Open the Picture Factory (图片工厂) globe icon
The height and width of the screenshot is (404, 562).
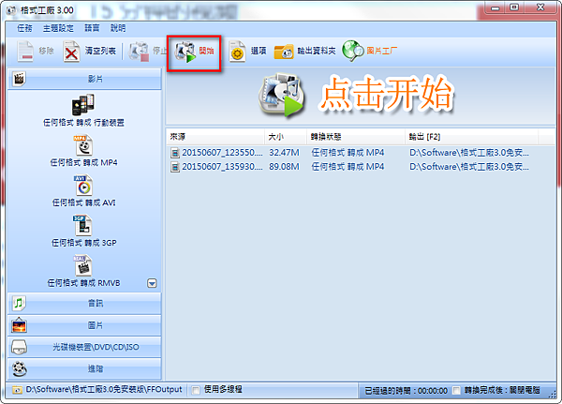pos(353,51)
